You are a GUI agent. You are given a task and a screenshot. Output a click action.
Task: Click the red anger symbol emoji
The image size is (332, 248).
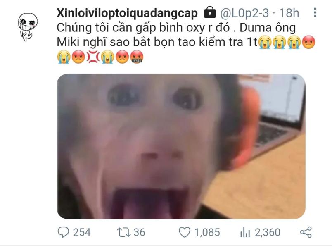(93, 57)
